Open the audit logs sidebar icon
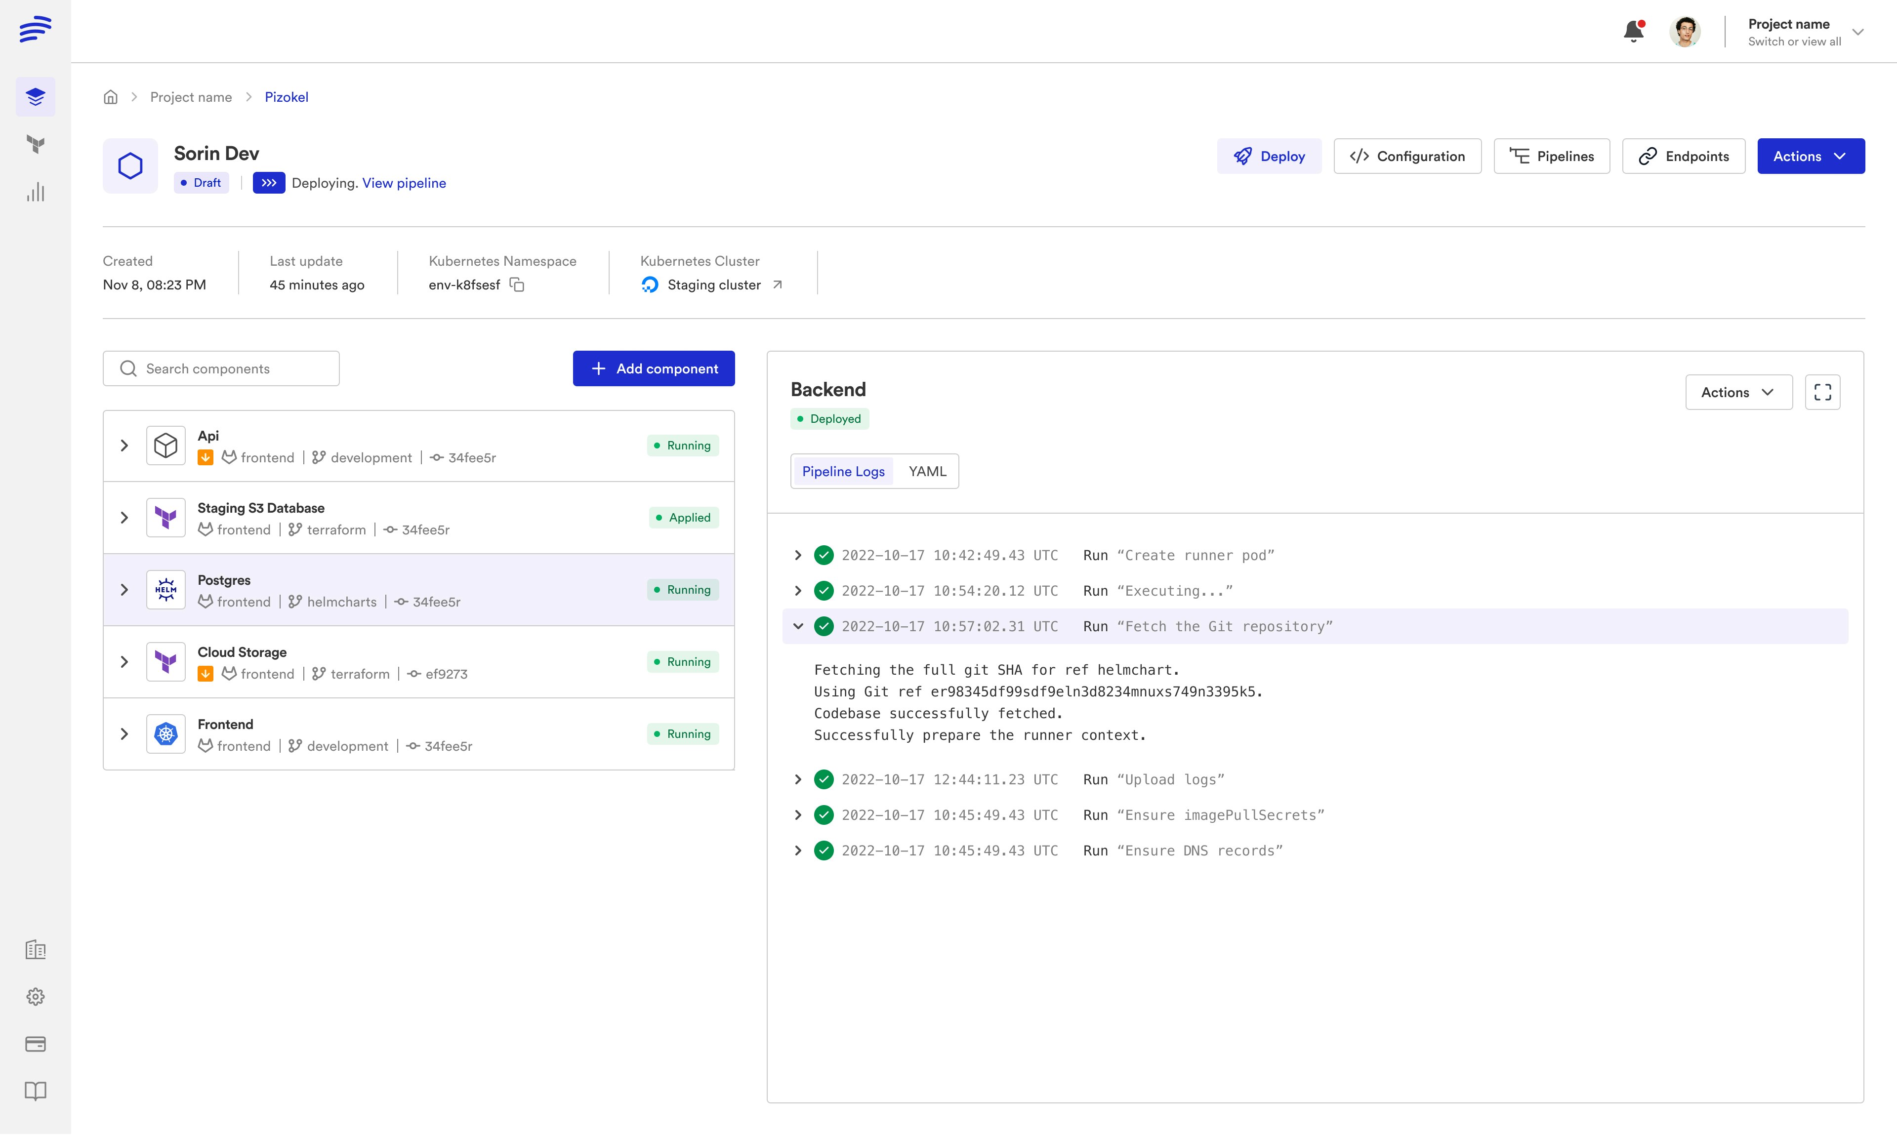1897x1135 pixels. [x=35, y=950]
